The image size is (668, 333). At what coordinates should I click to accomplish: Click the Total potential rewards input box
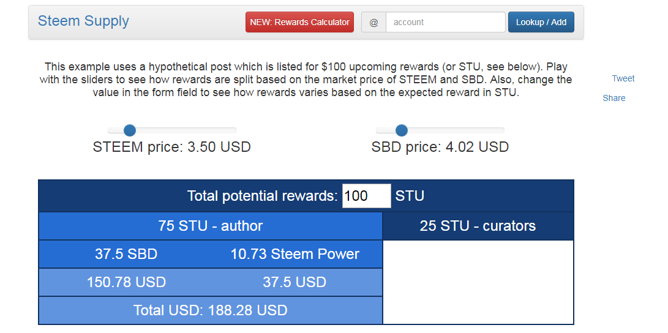coord(366,196)
